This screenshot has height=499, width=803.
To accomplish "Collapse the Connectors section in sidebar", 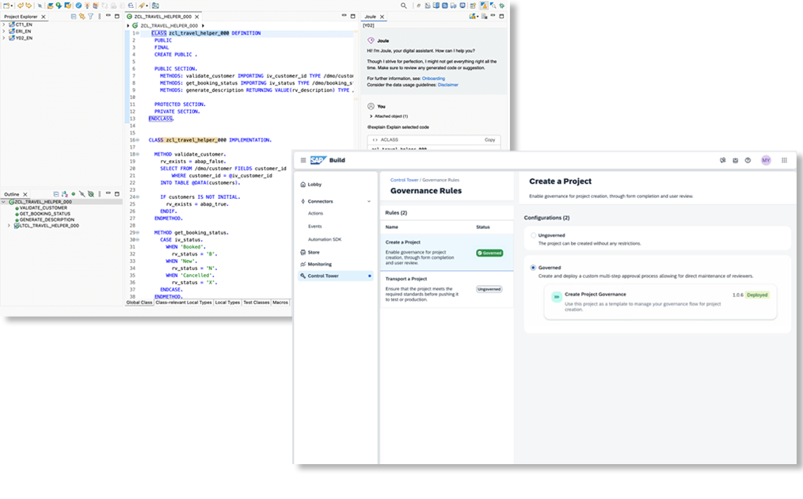I will pos(369,201).
